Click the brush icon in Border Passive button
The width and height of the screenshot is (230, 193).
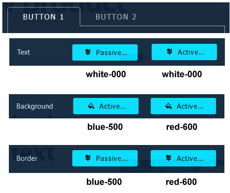(88, 158)
